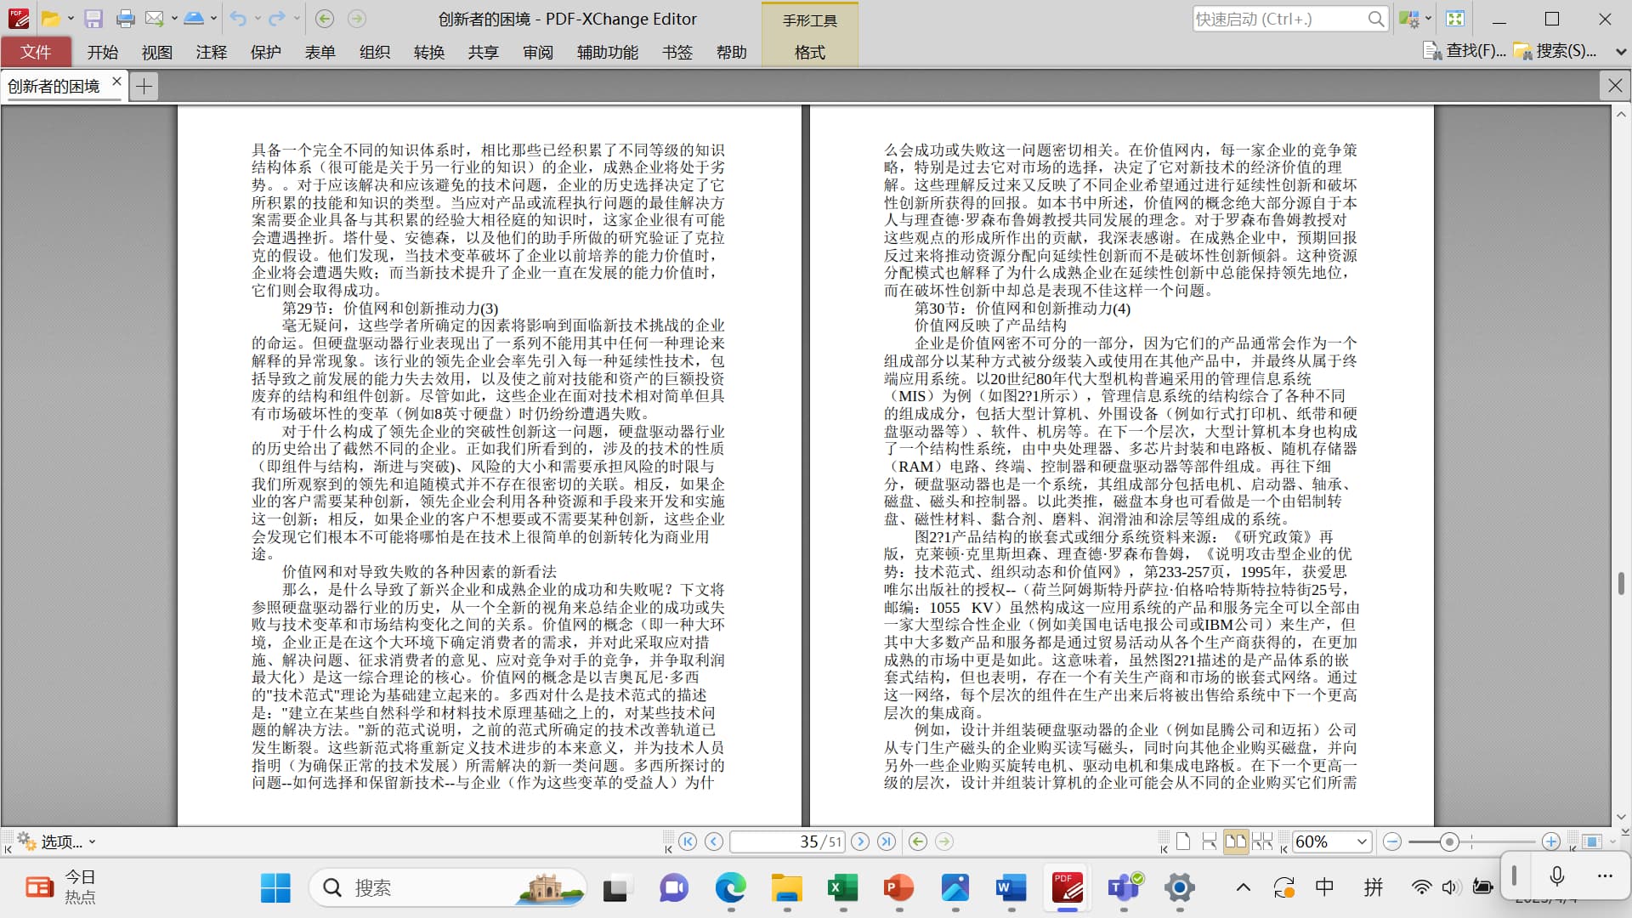This screenshot has height=918, width=1632.
Task: Toggle two pages facing layout
Action: [x=1235, y=841]
